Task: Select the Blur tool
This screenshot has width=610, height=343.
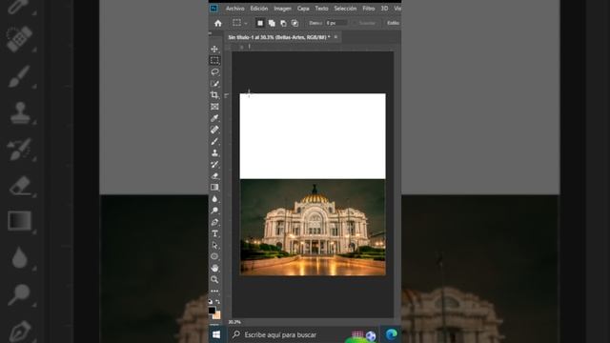Action: 214,199
